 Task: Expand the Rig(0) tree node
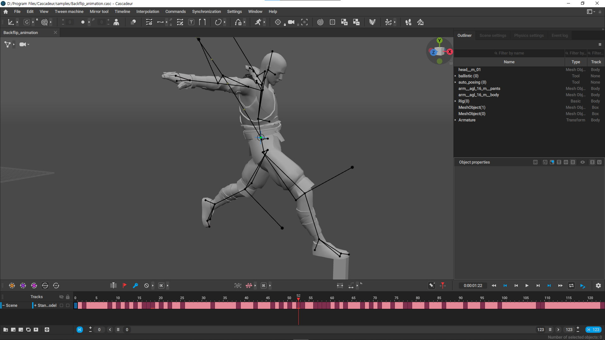pos(455,101)
